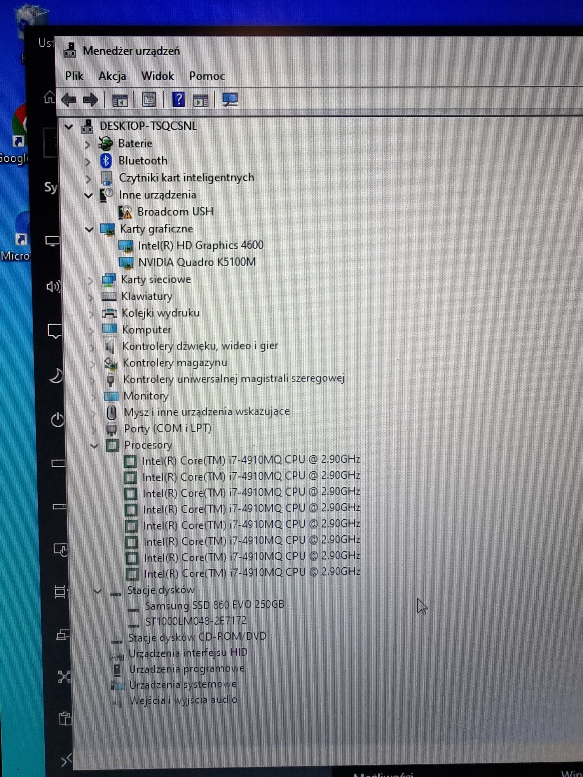Screen dimensions: 583x777
Task: Collapse the Stacje dysków category
Action: click(x=97, y=591)
